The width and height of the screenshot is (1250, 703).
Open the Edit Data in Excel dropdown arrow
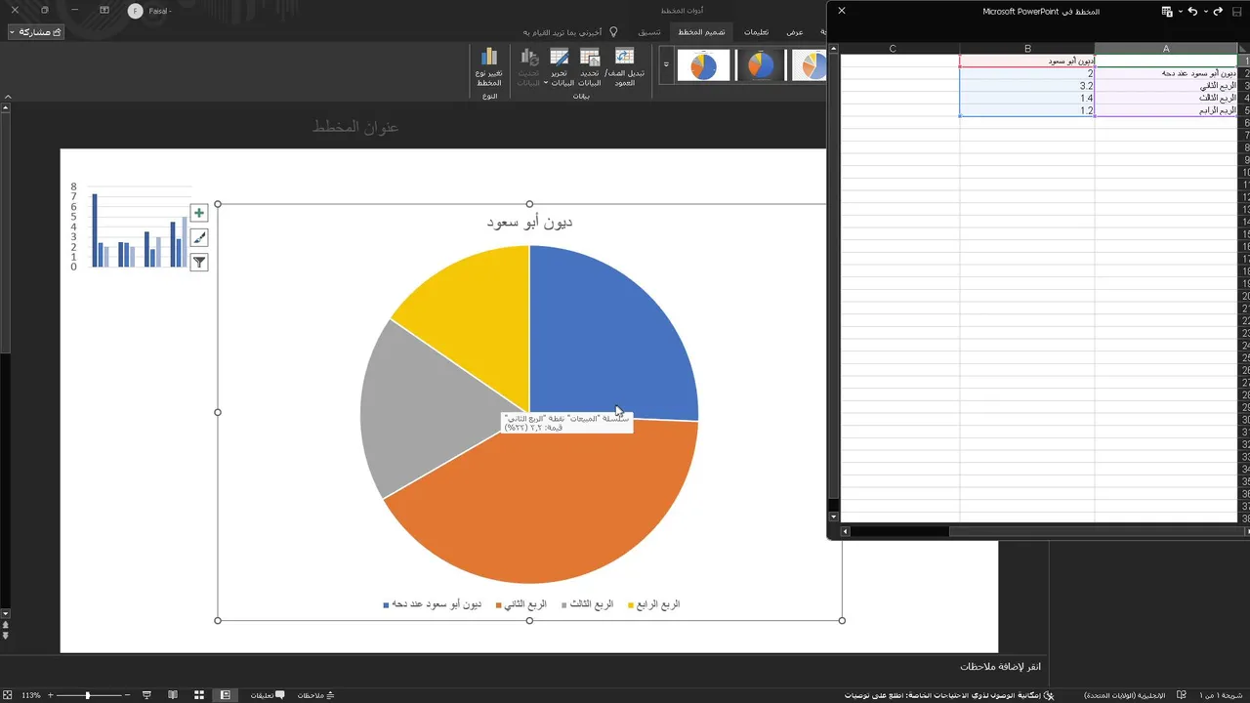point(1181,12)
